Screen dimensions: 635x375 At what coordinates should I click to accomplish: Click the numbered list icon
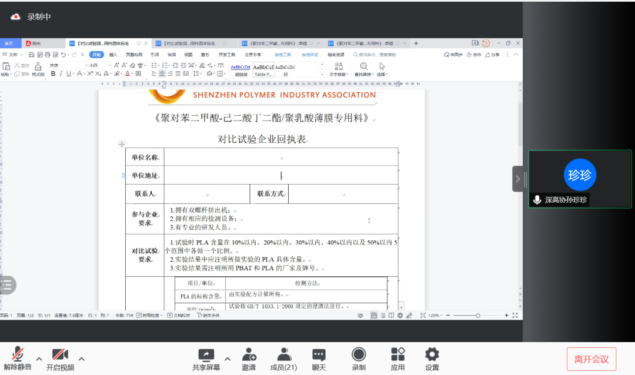(x=165, y=65)
